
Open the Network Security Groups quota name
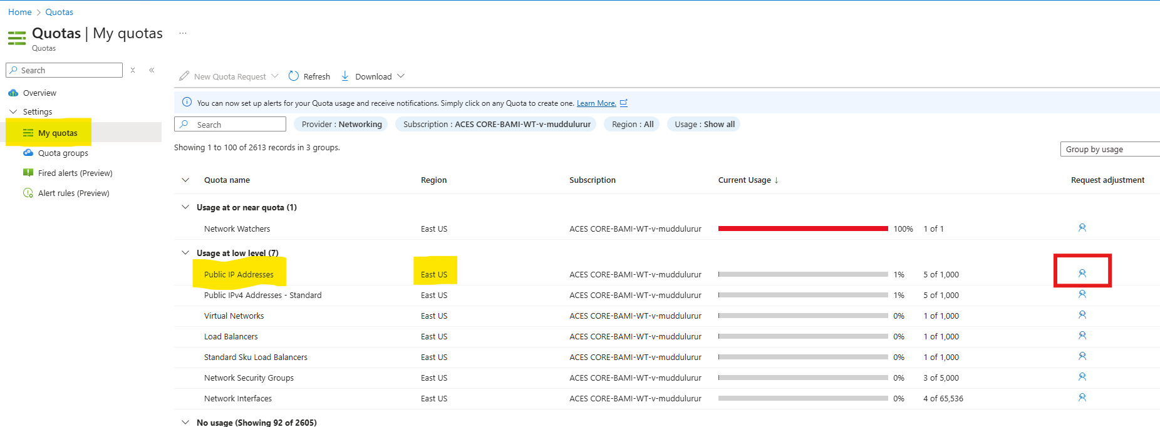[249, 378]
